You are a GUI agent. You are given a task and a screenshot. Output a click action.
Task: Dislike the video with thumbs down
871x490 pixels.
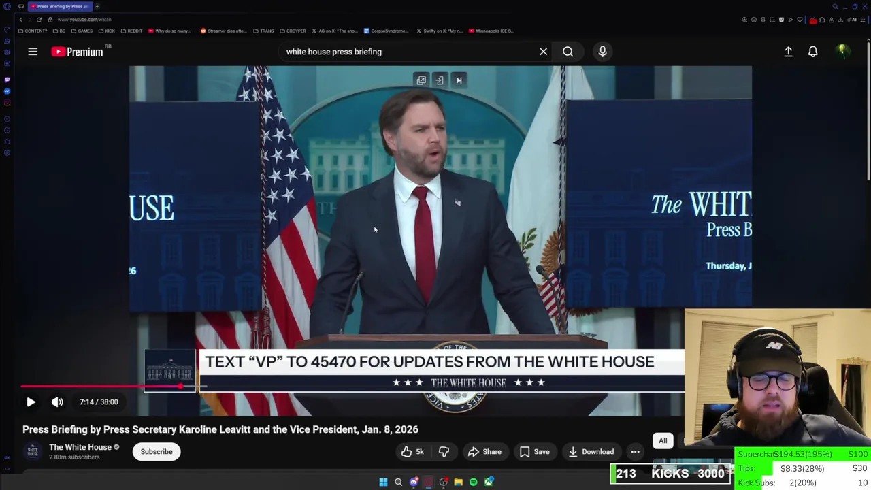(444, 452)
